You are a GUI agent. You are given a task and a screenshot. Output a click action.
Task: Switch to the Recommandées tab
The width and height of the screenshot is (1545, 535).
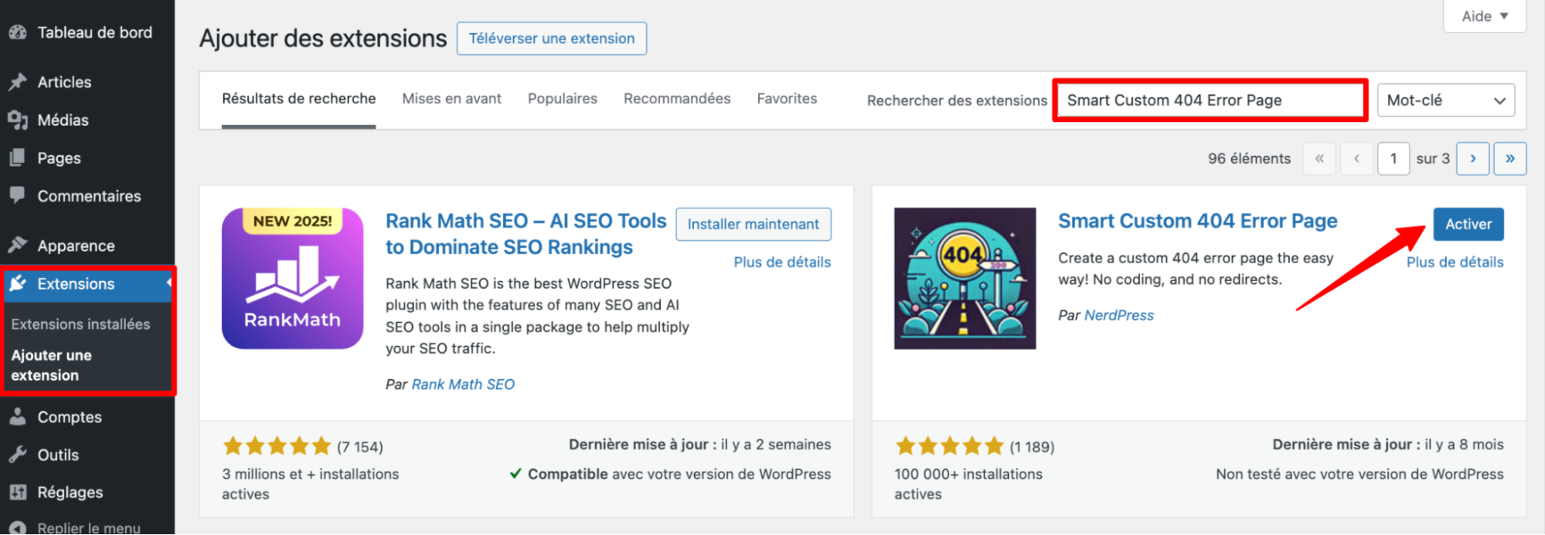pyautogui.click(x=677, y=99)
